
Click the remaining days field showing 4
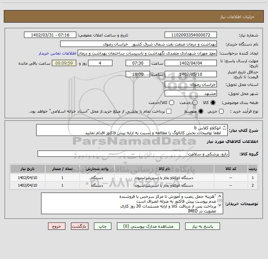click(x=100, y=63)
